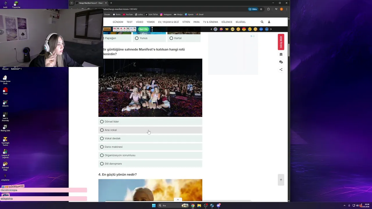This screenshot has height=209, width=372.
Task: Select the 'Stil danışmanı' option
Action: [150, 164]
